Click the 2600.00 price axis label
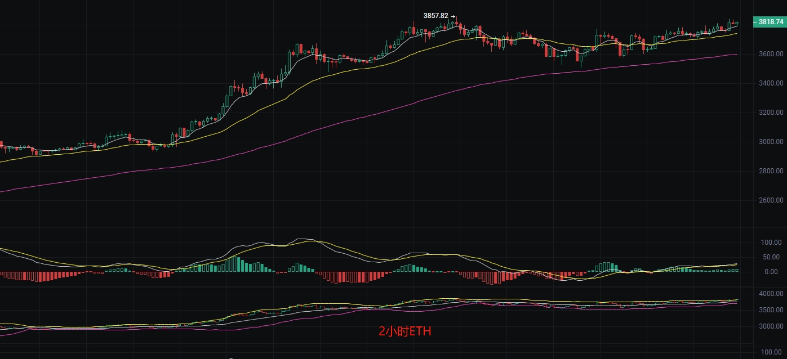This screenshot has height=359, width=787. click(x=771, y=200)
